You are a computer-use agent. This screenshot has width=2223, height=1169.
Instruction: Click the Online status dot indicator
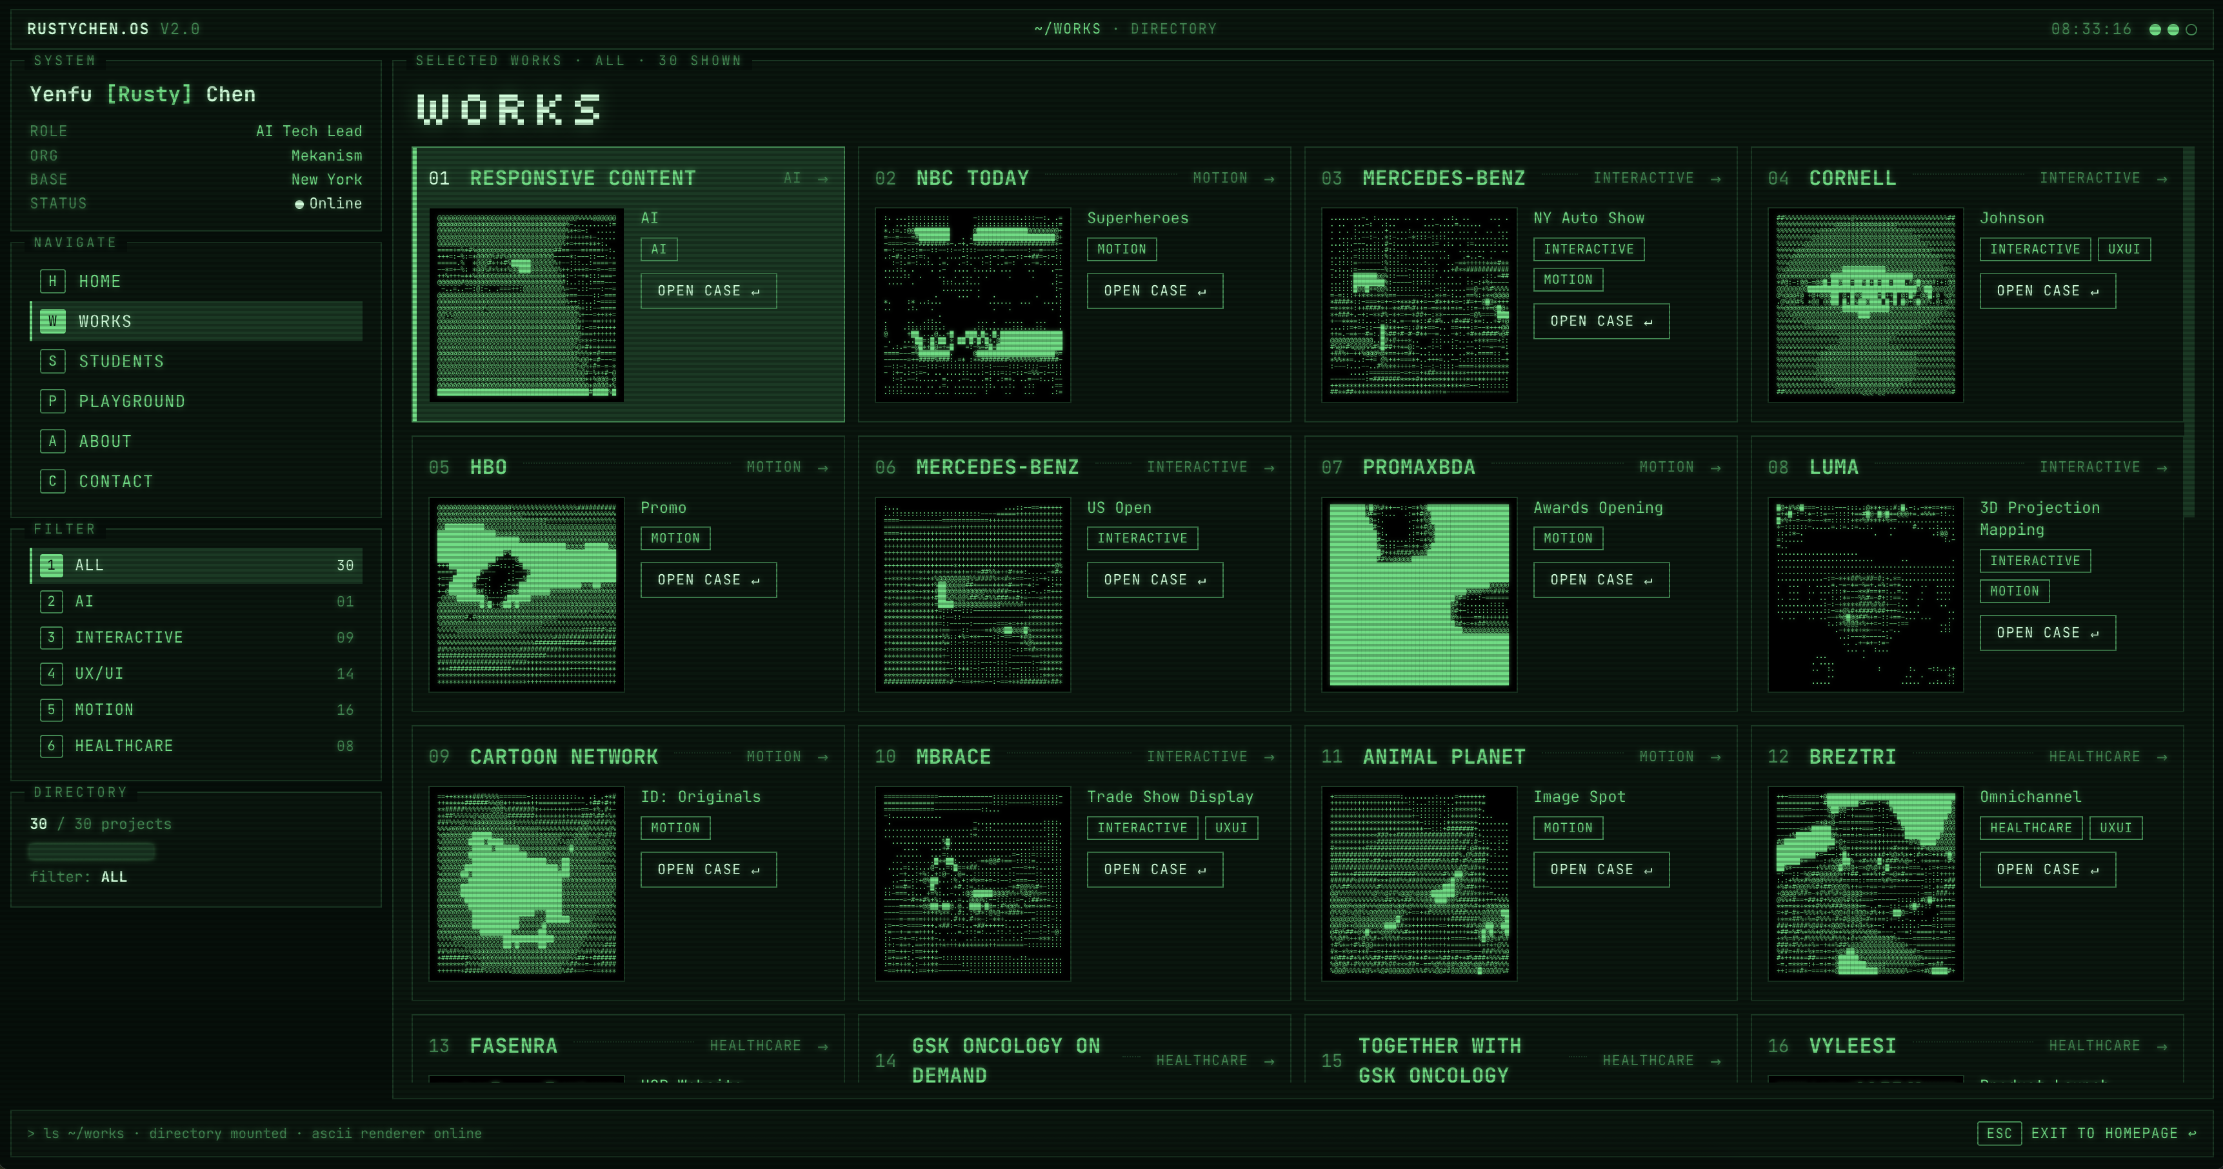(299, 205)
